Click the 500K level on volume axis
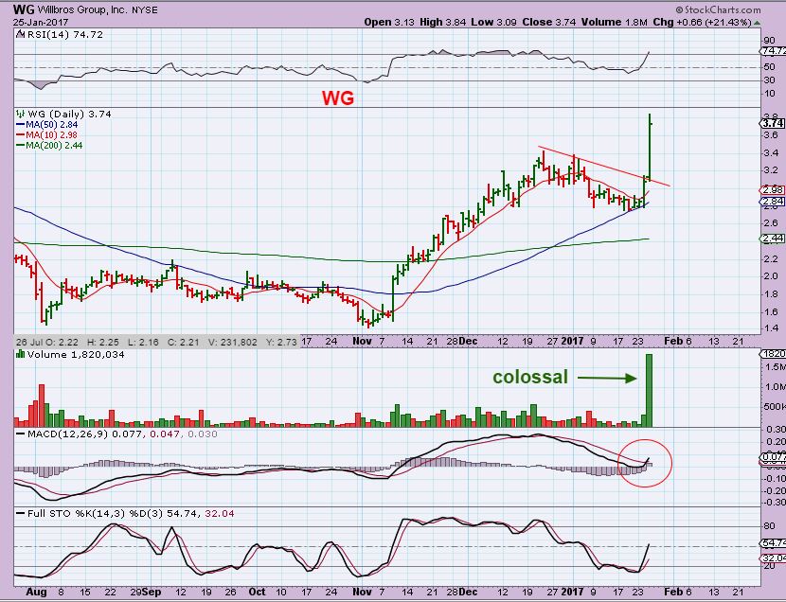 775,407
